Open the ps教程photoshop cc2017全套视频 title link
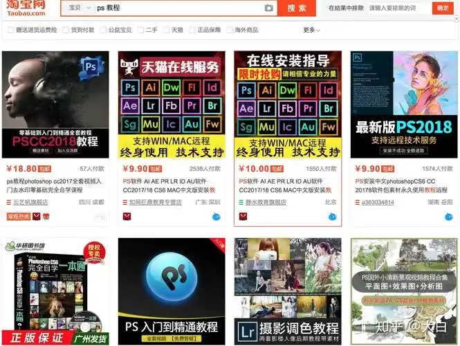 (54, 185)
